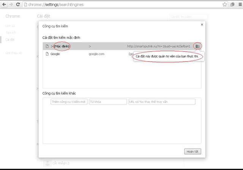Click the browser back arrow button
This screenshot has width=243, height=170.
(x=4, y=5)
